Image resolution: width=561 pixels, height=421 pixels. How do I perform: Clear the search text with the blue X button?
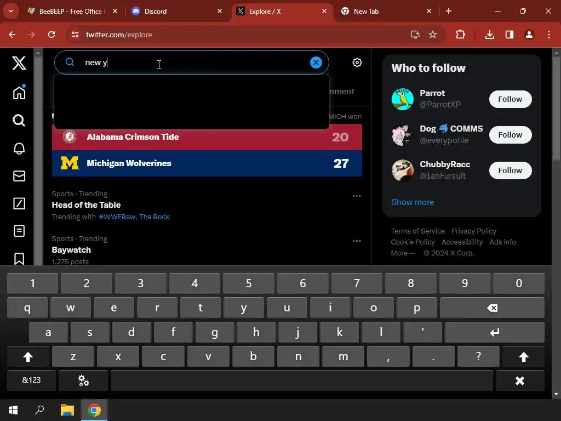[x=316, y=62]
